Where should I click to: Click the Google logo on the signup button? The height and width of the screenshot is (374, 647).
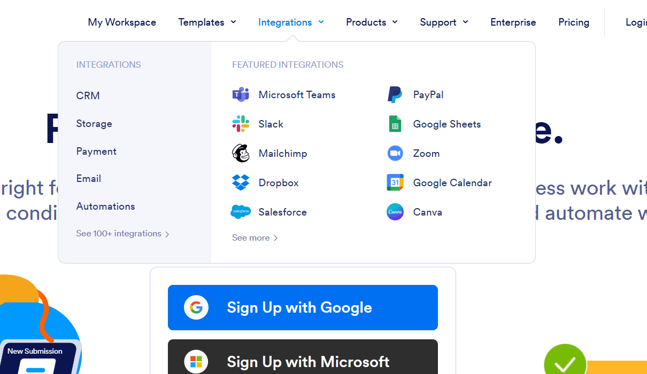(196, 307)
